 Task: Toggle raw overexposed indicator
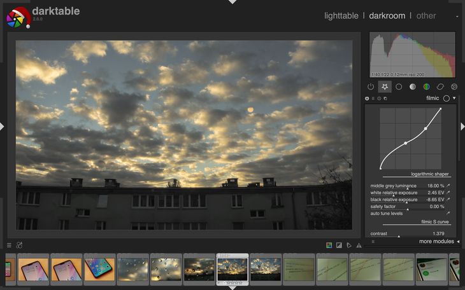point(329,245)
